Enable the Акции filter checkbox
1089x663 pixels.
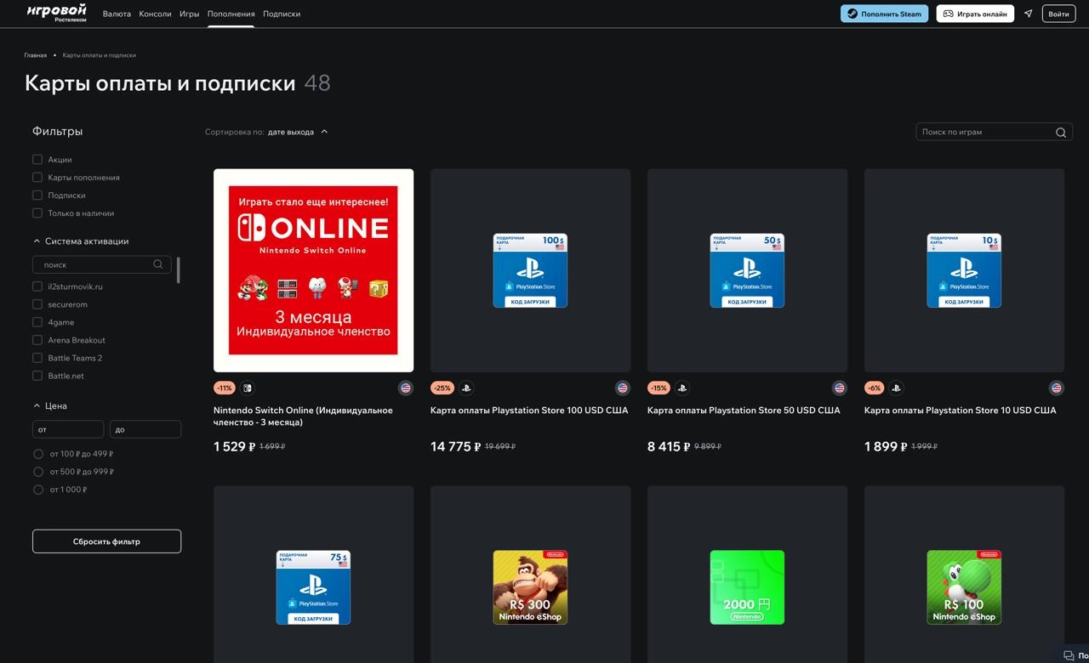(37, 159)
